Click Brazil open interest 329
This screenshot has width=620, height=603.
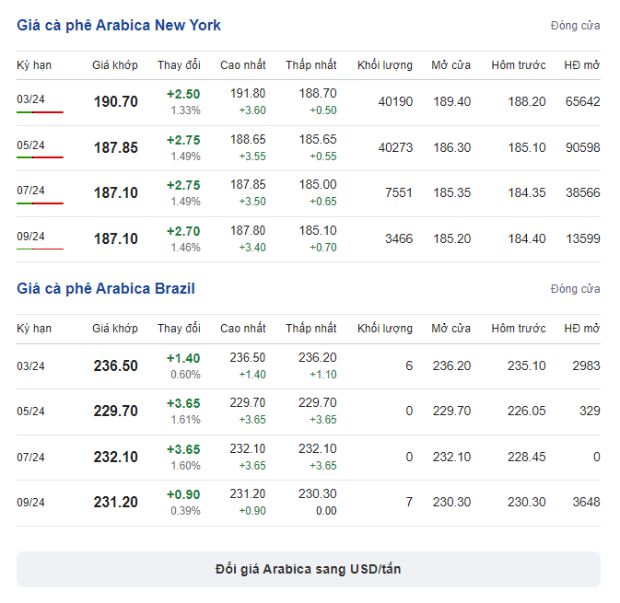tap(590, 411)
